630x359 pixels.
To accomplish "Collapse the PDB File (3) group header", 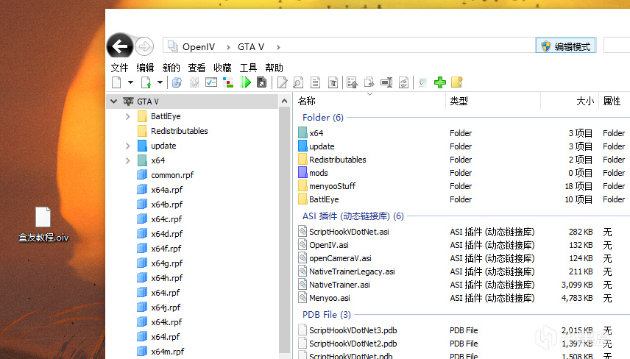I will tap(326, 314).
